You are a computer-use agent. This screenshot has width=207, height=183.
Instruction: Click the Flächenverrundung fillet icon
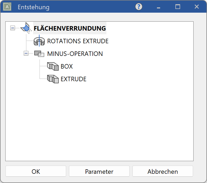tap(26, 27)
